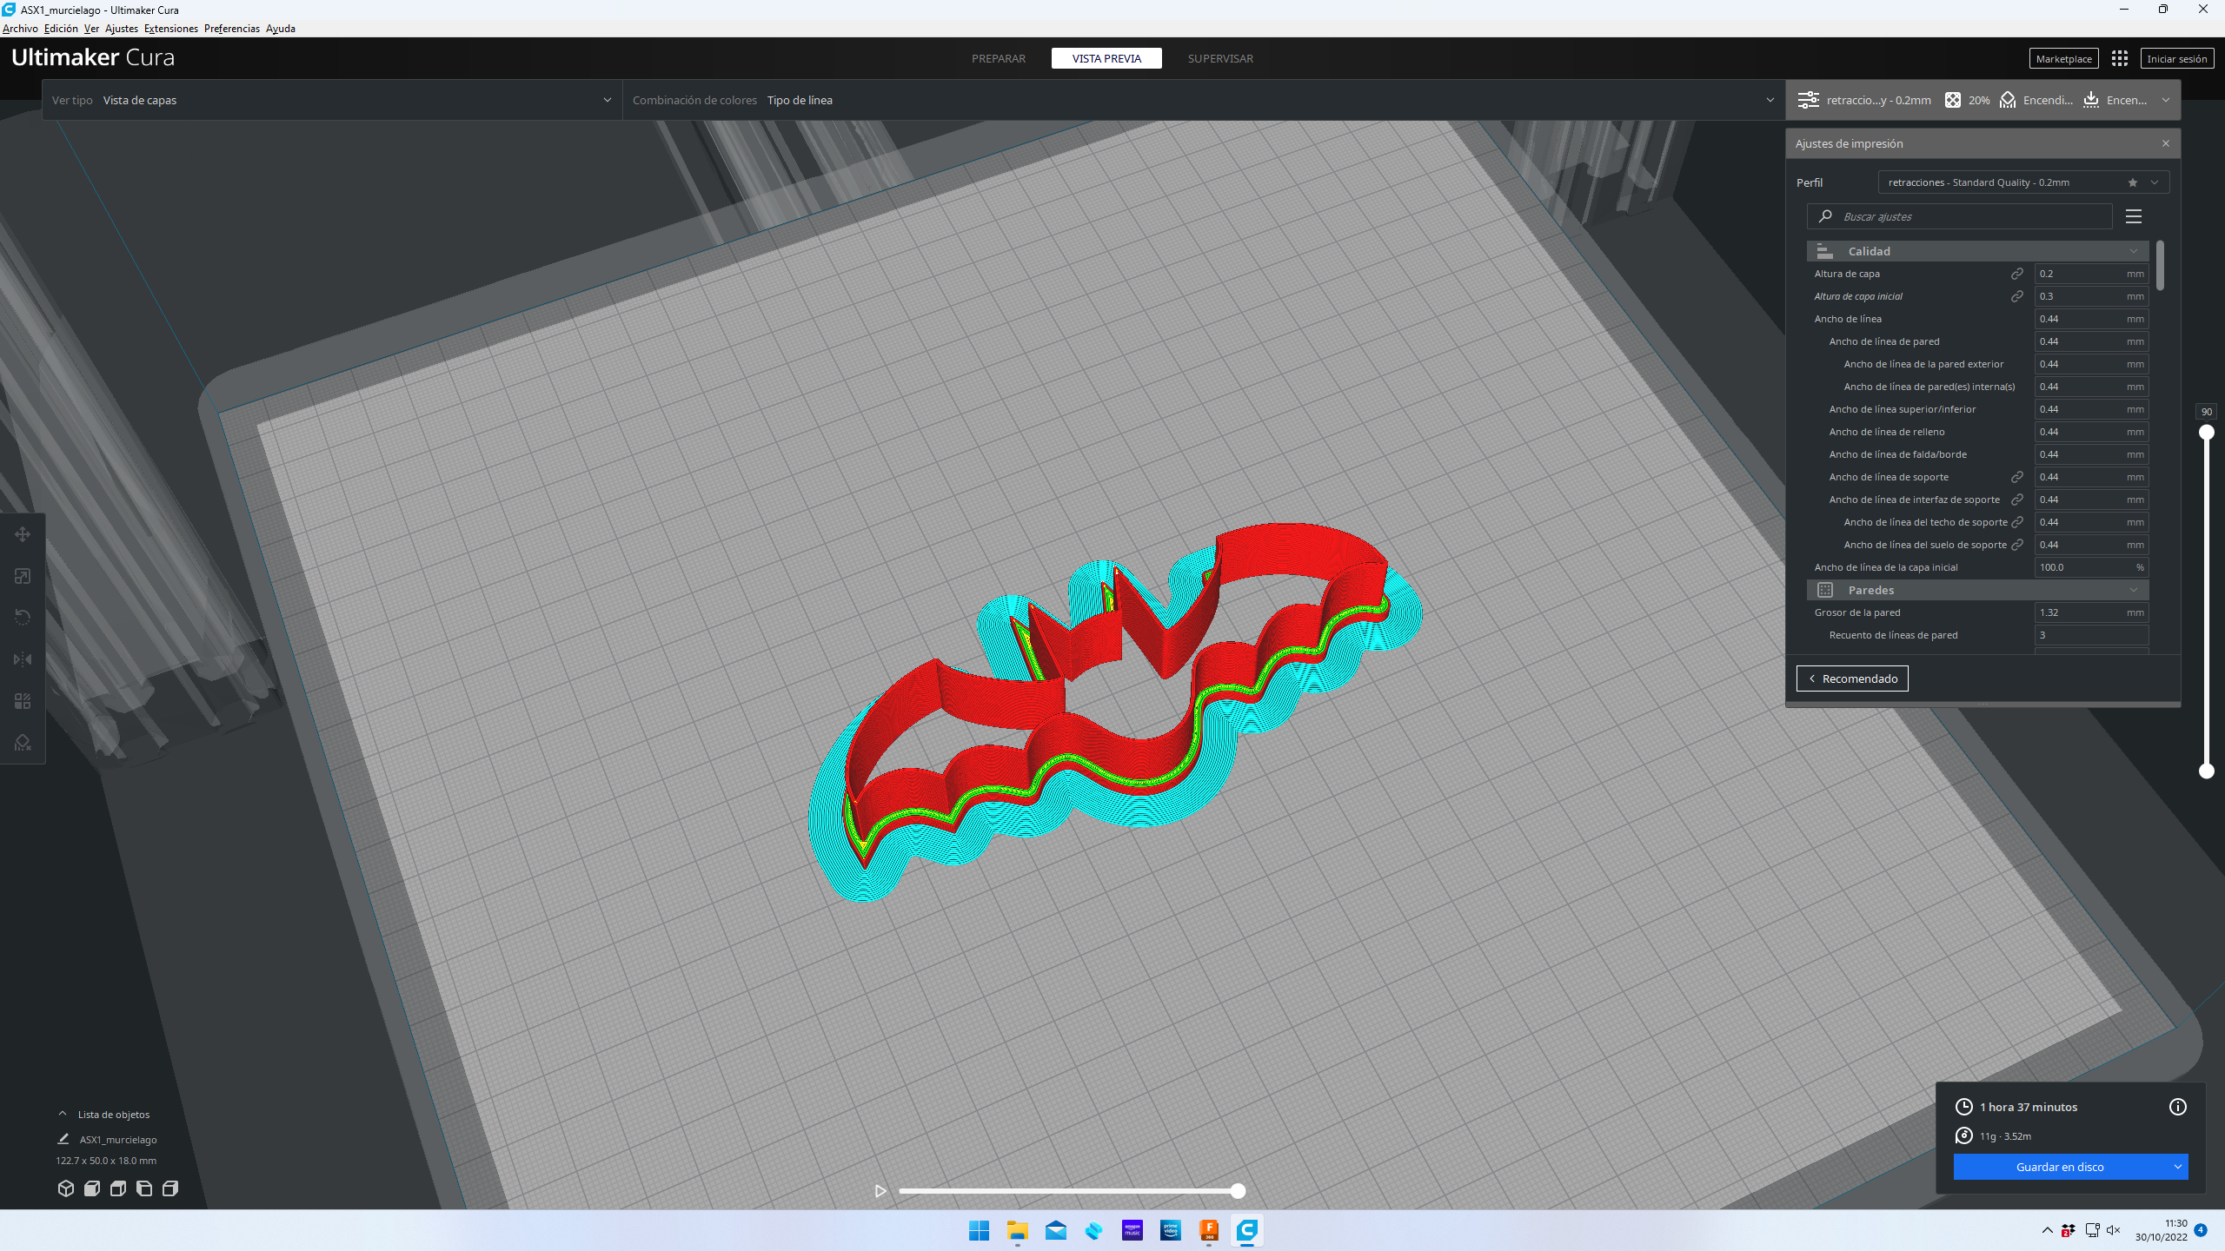Open settings visibility hamburger menu
The image size is (2225, 1251).
2133,216
